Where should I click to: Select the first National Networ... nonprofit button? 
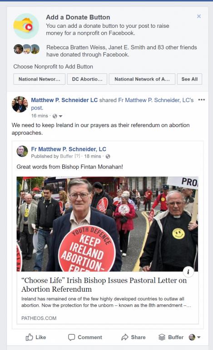click(40, 79)
